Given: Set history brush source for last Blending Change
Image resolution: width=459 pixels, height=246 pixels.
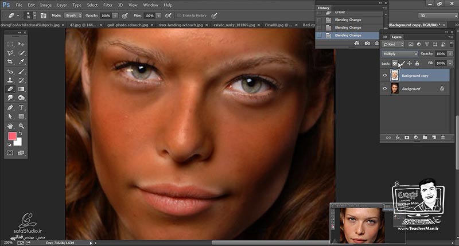Looking at the screenshot, I should click(x=319, y=36).
